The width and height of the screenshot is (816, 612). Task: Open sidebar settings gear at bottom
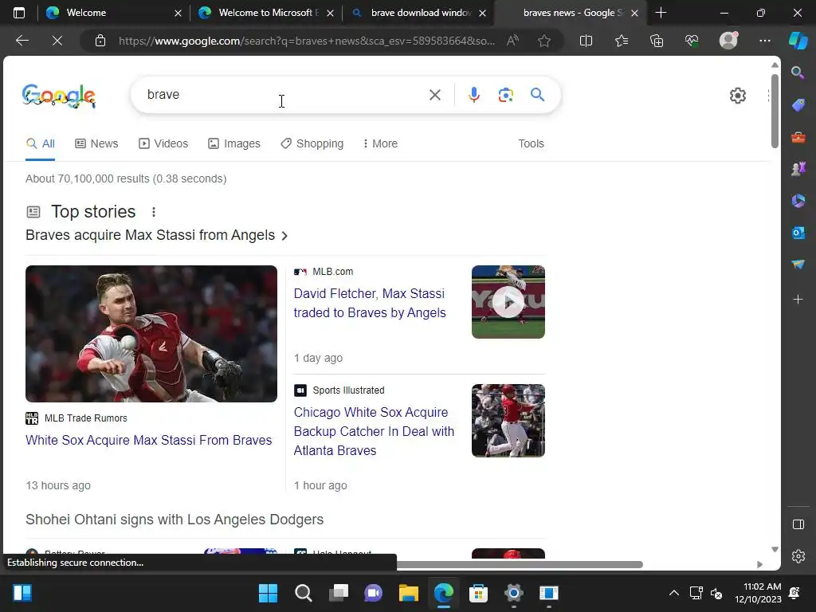click(798, 556)
